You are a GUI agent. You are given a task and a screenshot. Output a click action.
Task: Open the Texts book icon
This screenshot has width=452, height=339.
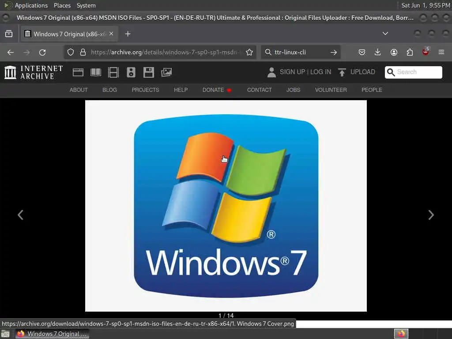(96, 72)
